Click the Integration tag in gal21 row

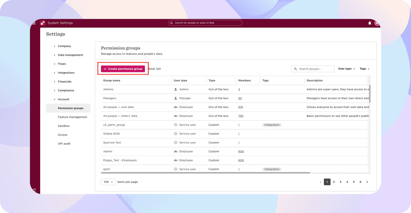point(272,169)
